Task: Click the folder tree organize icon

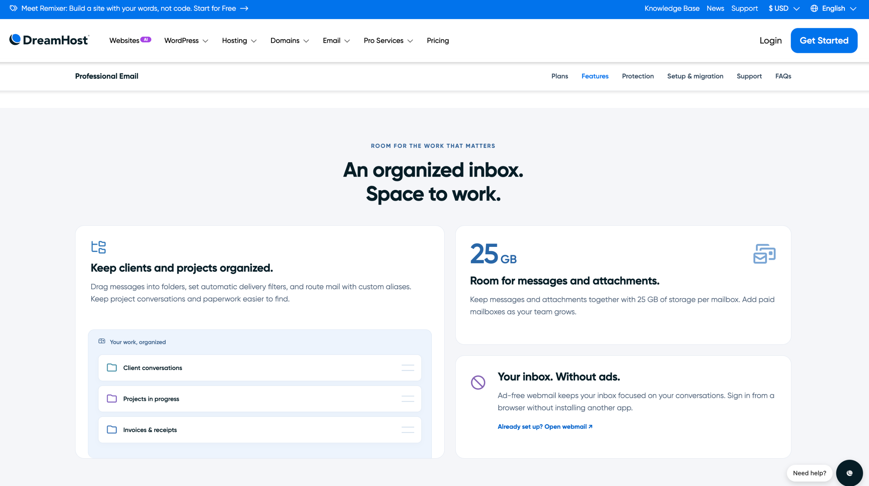Action: (x=98, y=247)
